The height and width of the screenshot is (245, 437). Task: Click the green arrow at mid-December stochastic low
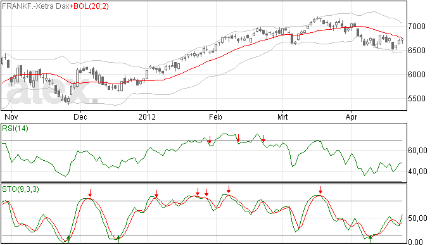point(118,239)
